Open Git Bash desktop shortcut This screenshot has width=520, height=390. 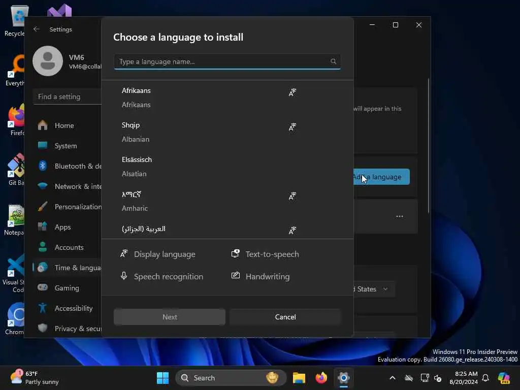[16, 170]
